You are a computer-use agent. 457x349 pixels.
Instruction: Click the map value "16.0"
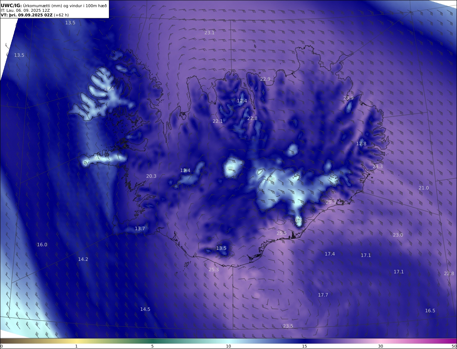click(x=42, y=244)
